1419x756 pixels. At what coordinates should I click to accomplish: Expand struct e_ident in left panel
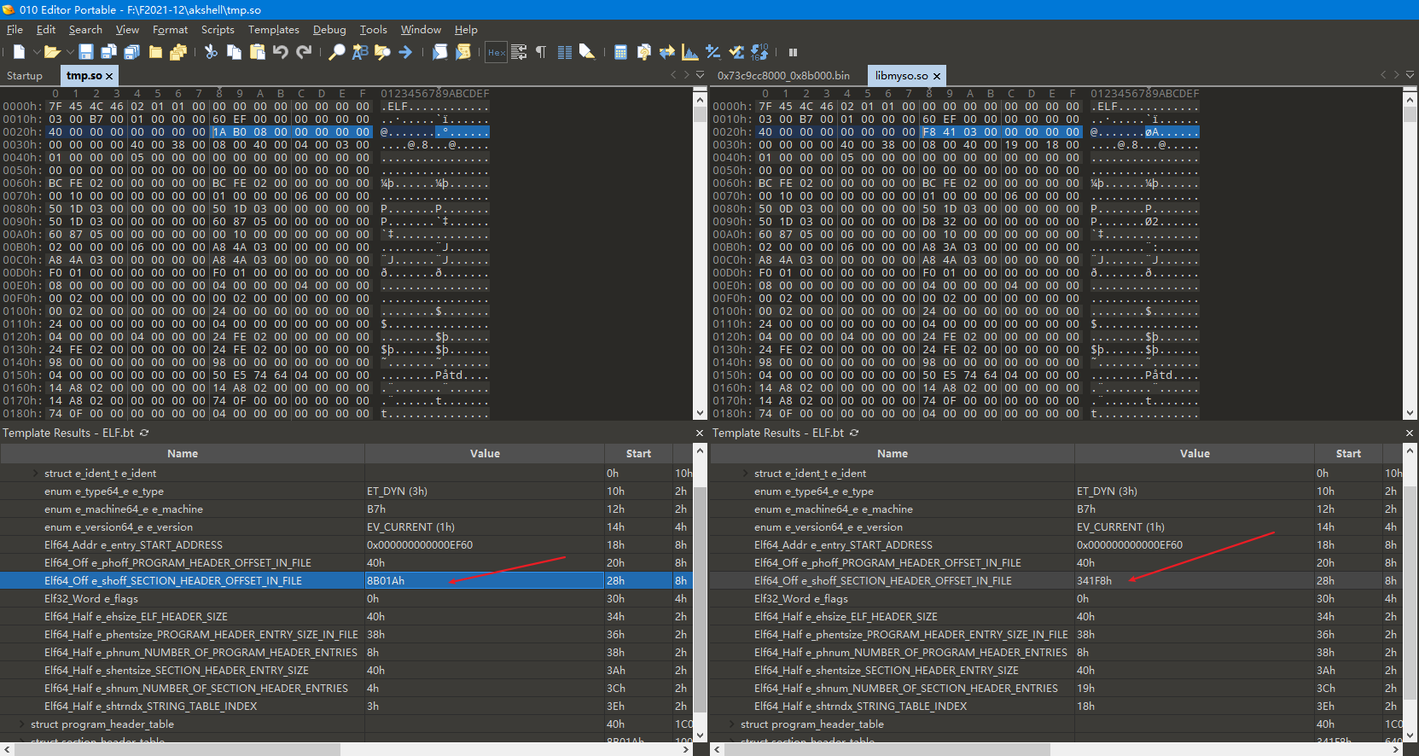(x=35, y=473)
